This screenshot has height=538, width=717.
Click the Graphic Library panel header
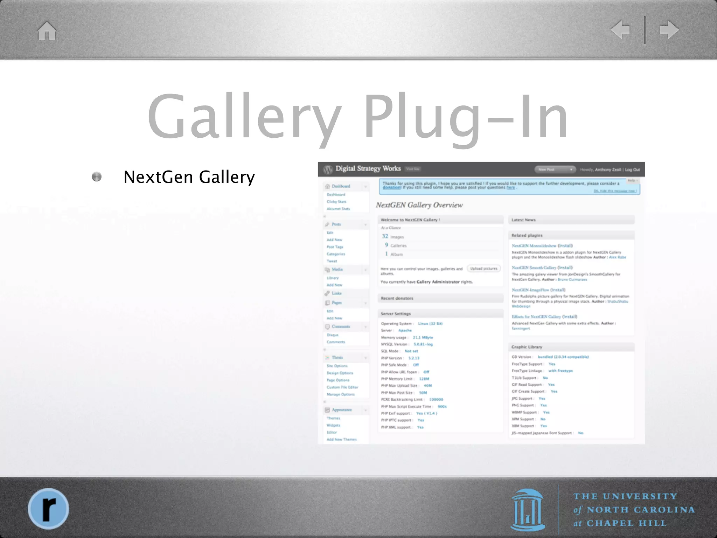pyautogui.click(x=571, y=347)
